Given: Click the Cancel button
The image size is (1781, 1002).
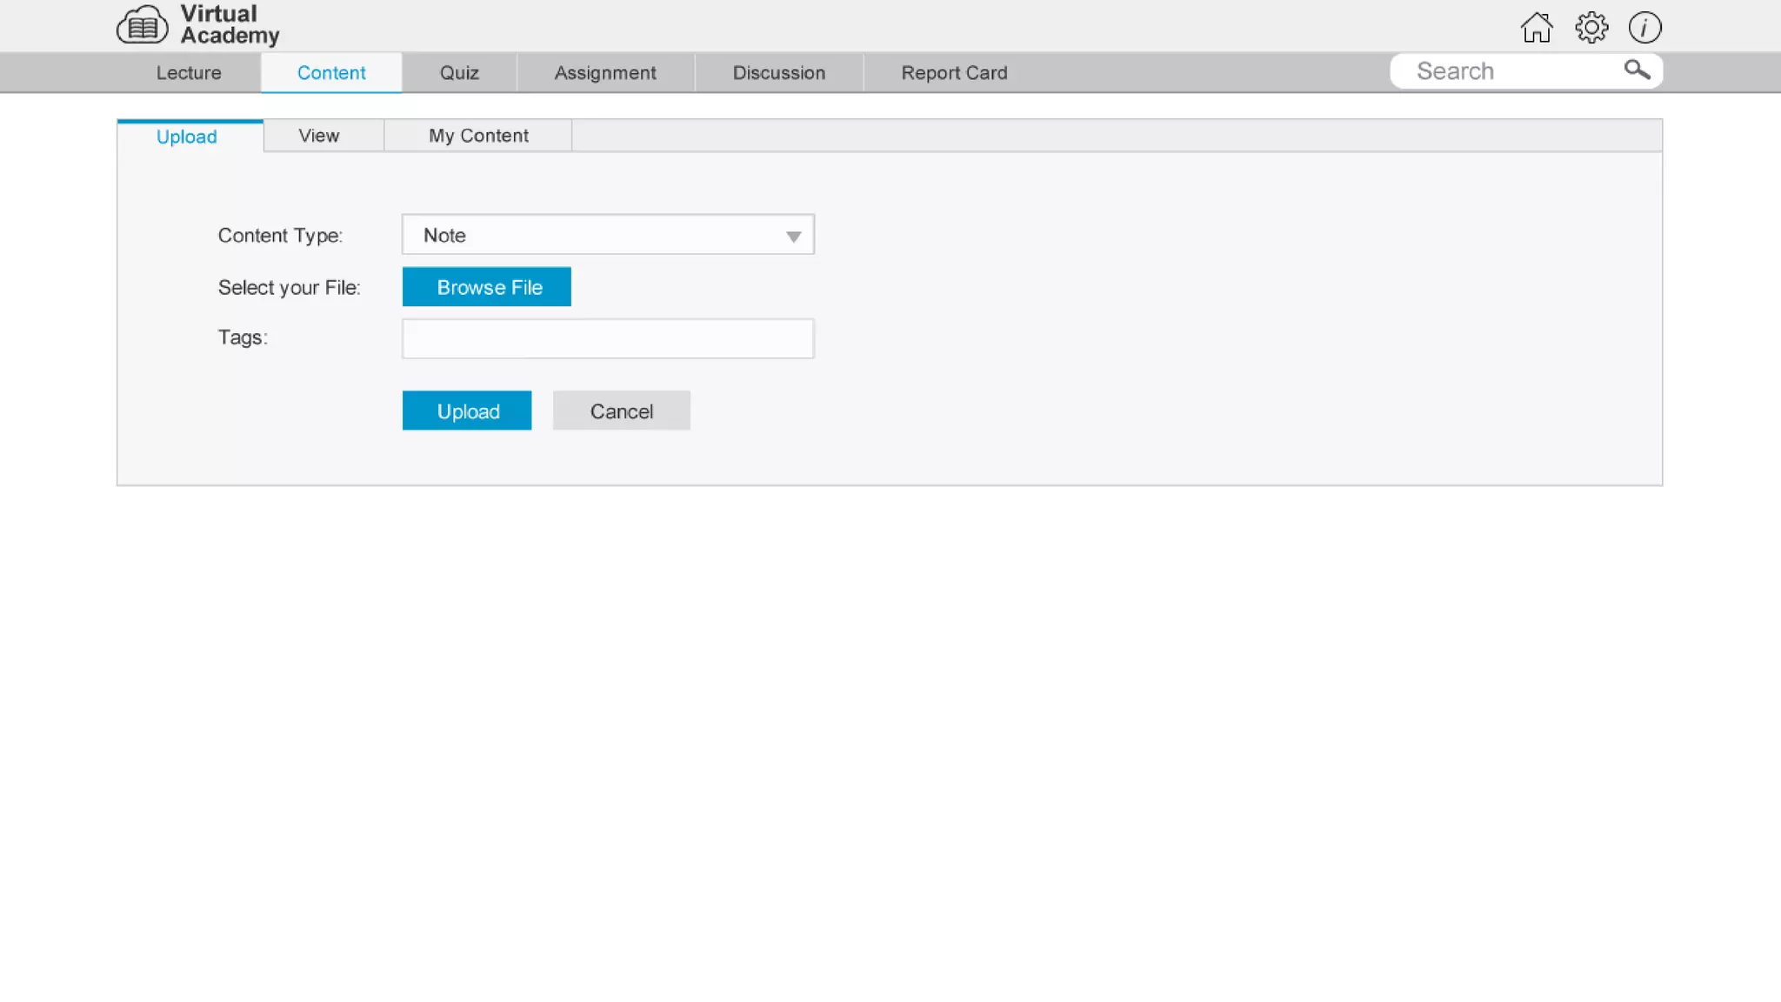Looking at the screenshot, I should (622, 411).
